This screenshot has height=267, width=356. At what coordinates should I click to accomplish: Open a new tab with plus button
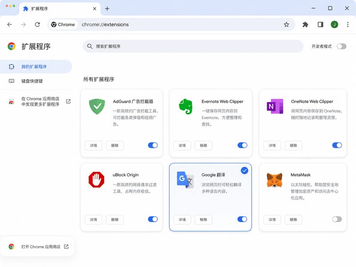[107, 8]
